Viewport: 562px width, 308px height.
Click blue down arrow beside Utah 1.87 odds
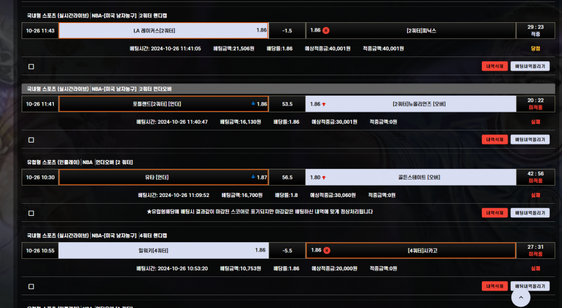253,178
